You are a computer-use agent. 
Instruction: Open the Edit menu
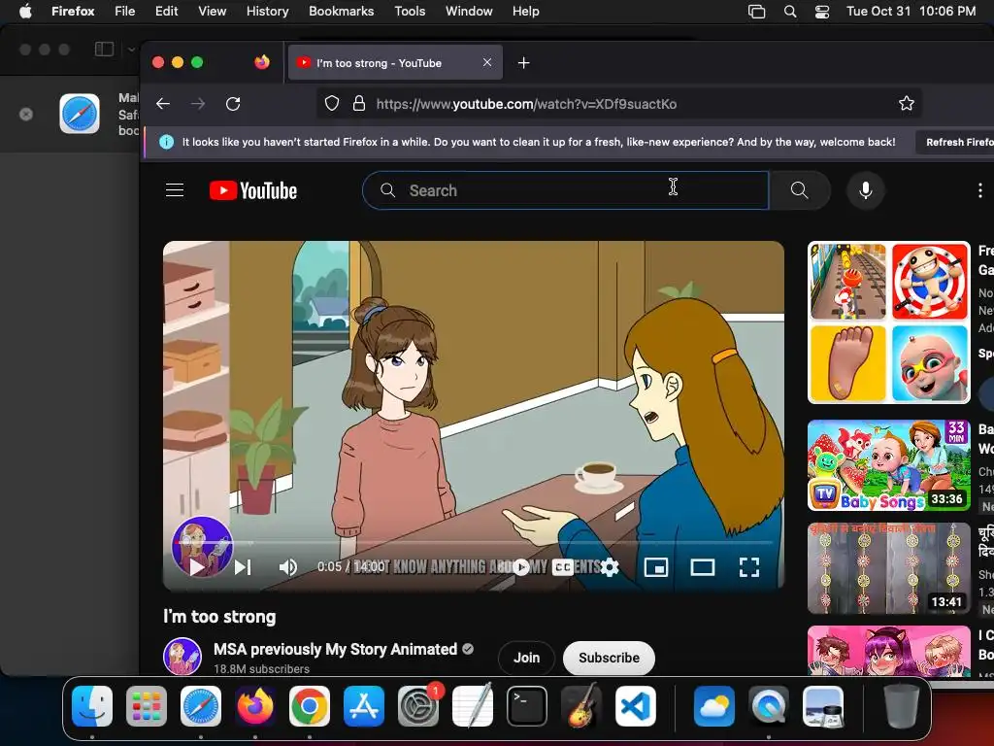pyautogui.click(x=166, y=11)
